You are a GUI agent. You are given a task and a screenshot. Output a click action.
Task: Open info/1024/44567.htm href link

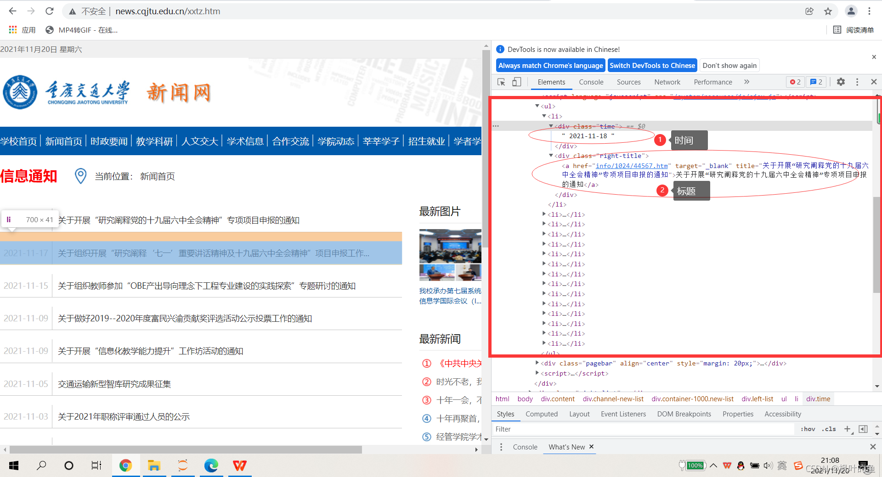click(x=632, y=166)
